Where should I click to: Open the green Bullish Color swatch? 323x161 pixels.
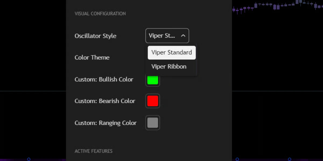[x=153, y=80]
